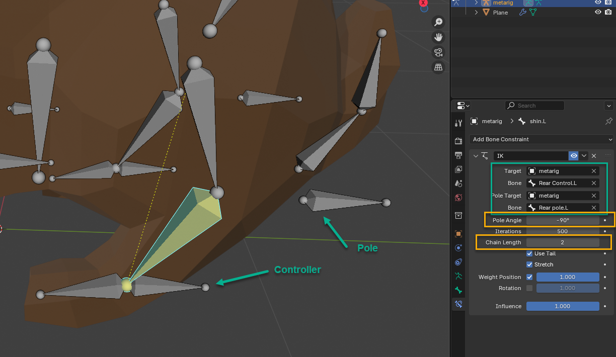
Task: Clear the Rear Control.L bone target
Action: tap(594, 183)
